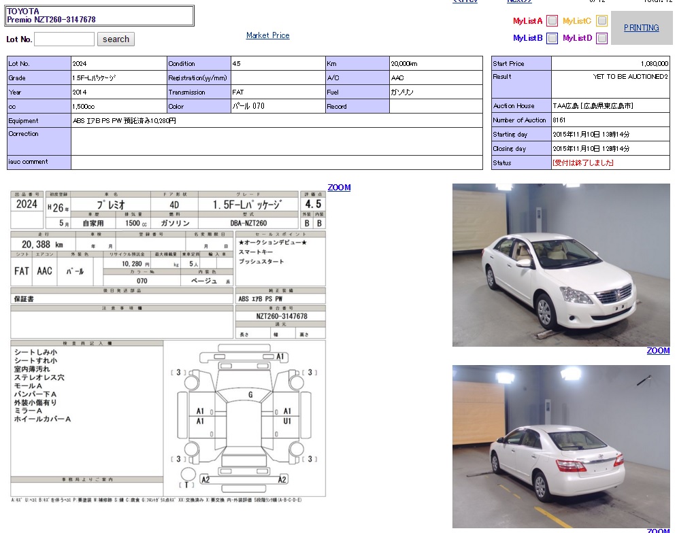The width and height of the screenshot is (677, 533).
Task: Toggle the MyListD checkbox
Action: pos(601,39)
